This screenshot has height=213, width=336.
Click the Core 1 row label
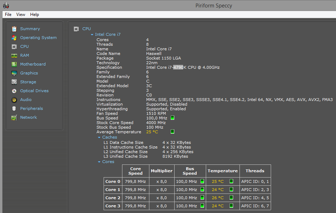(113, 190)
